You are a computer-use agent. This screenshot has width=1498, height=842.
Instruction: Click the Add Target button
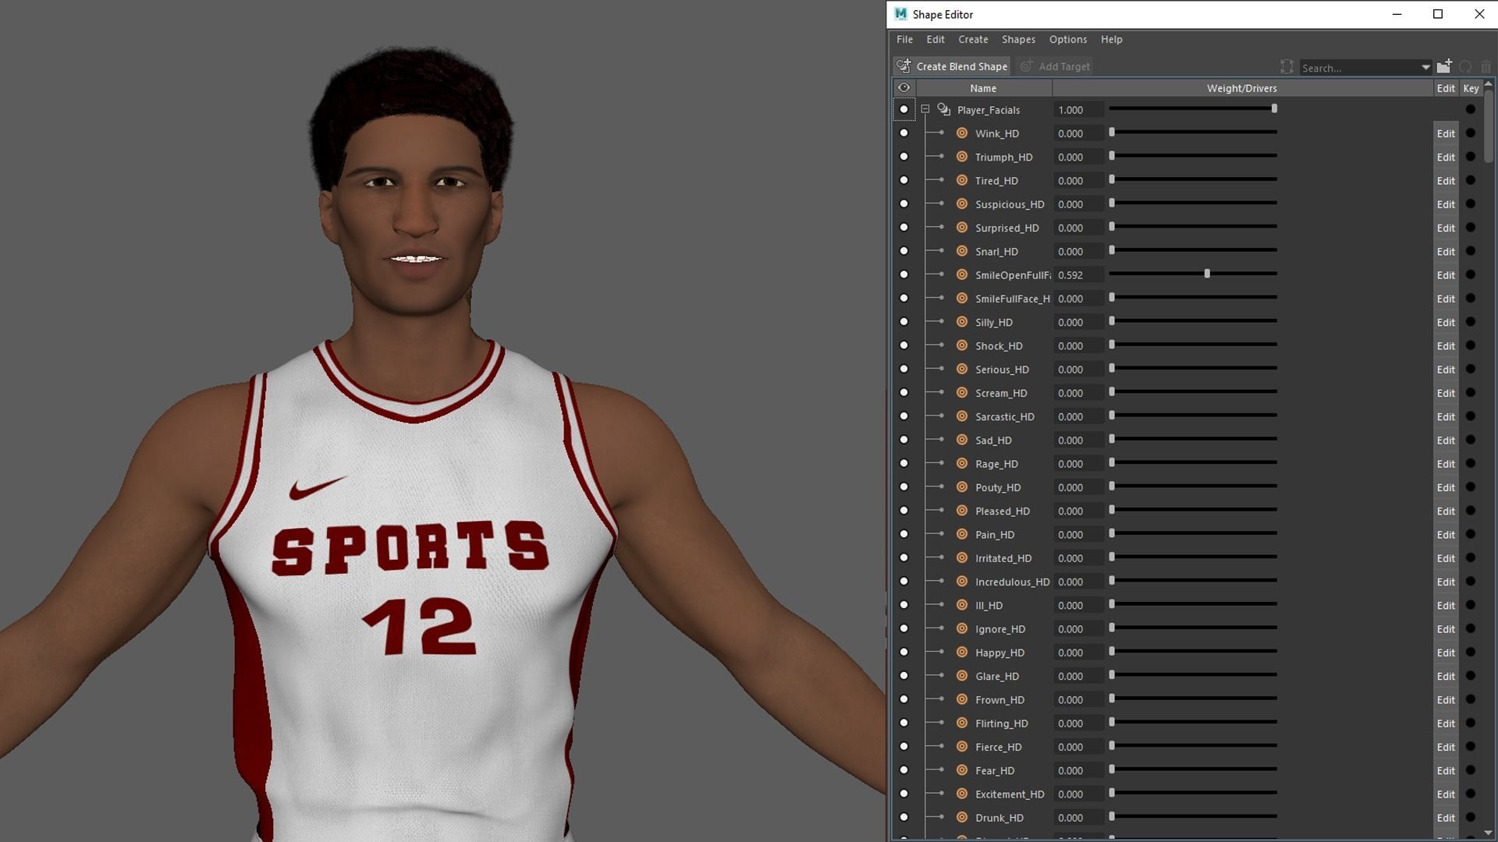[1055, 66]
